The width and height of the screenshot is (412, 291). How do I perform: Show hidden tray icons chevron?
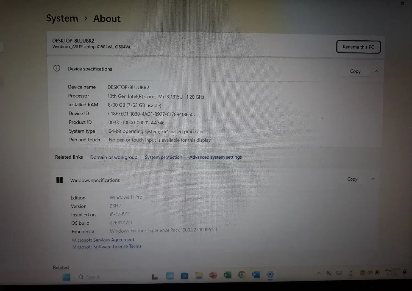(319, 273)
